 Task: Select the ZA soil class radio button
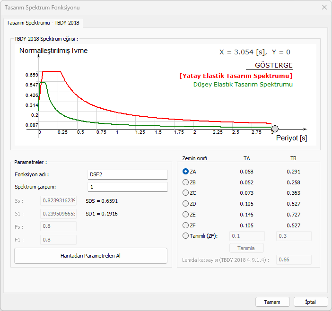click(186, 172)
